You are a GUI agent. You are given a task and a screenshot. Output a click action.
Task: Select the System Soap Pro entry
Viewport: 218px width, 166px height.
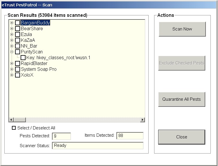[39, 69]
